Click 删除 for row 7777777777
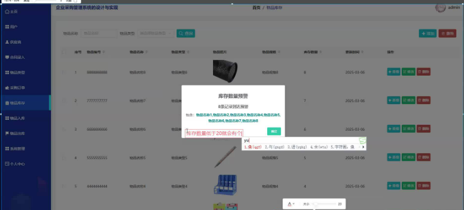Screen dimensions: 464x210 pyautogui.click(x=423, y=100)
